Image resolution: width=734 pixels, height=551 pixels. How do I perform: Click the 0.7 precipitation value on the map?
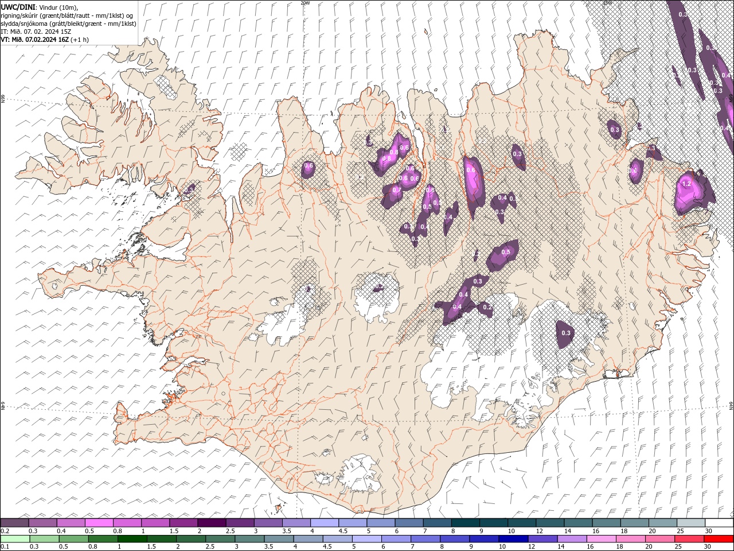click(396, 190)
